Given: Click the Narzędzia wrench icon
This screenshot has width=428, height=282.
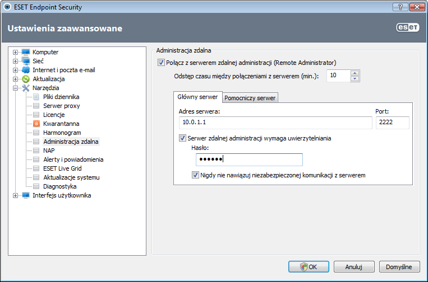Looking at the screenshot, I should point(26,88).
